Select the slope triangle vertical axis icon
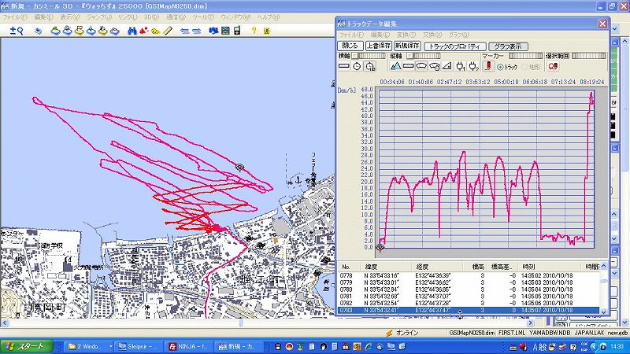Viewport: 630px width, 354px height. click(447, 66)
